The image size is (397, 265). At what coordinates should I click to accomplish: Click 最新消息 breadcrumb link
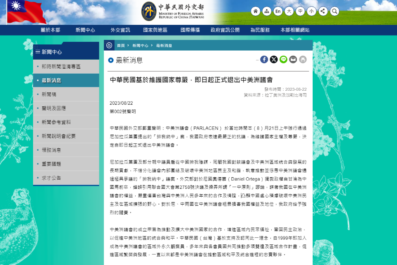164,46
